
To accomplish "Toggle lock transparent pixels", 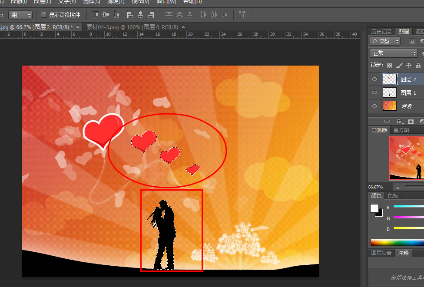I will pyautogui.click(x=389, y=66).
